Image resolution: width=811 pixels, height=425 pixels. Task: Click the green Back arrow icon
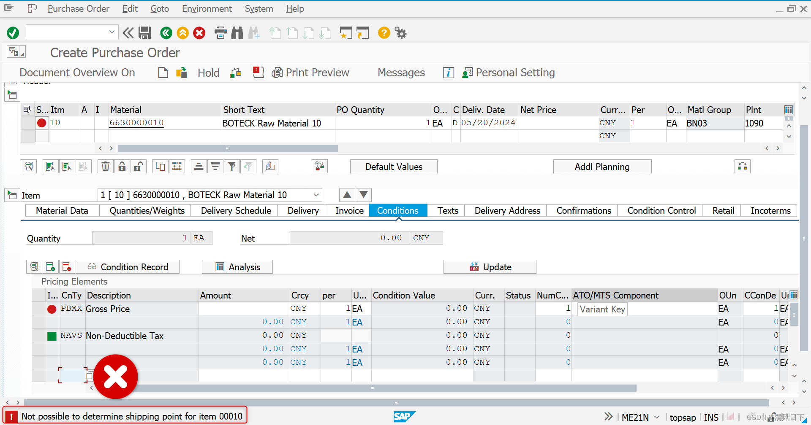pyautogui.click(x=166, y=32)
